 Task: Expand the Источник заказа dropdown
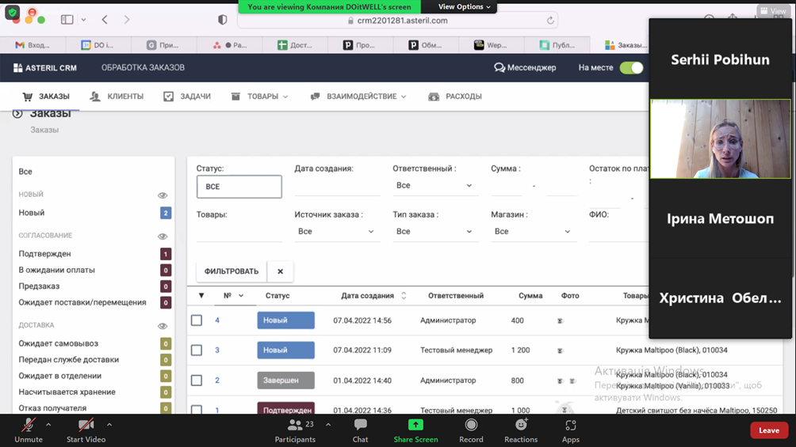click(x=335, y=232)
